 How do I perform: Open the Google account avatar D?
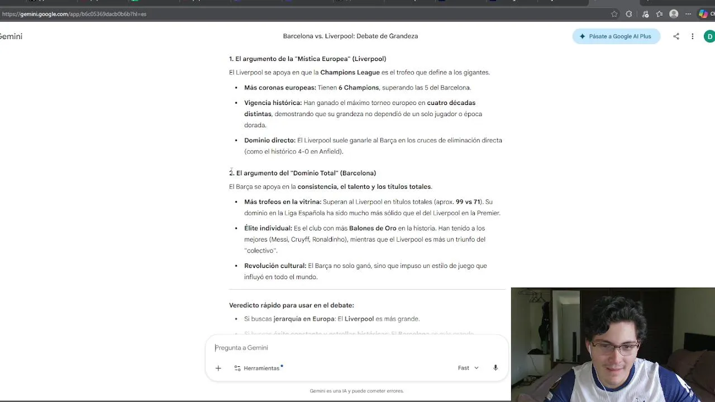pos(709,36)
